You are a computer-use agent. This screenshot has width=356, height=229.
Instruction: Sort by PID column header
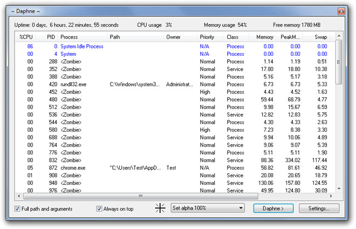[47, 37]
